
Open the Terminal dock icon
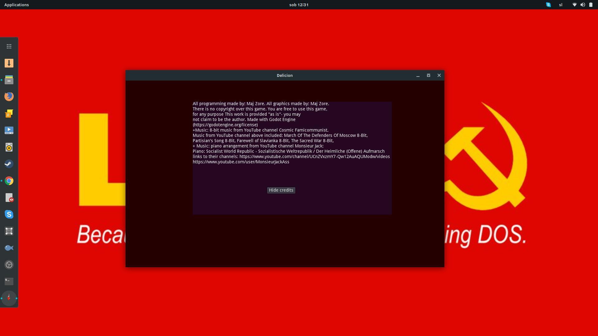click(9, 281)
